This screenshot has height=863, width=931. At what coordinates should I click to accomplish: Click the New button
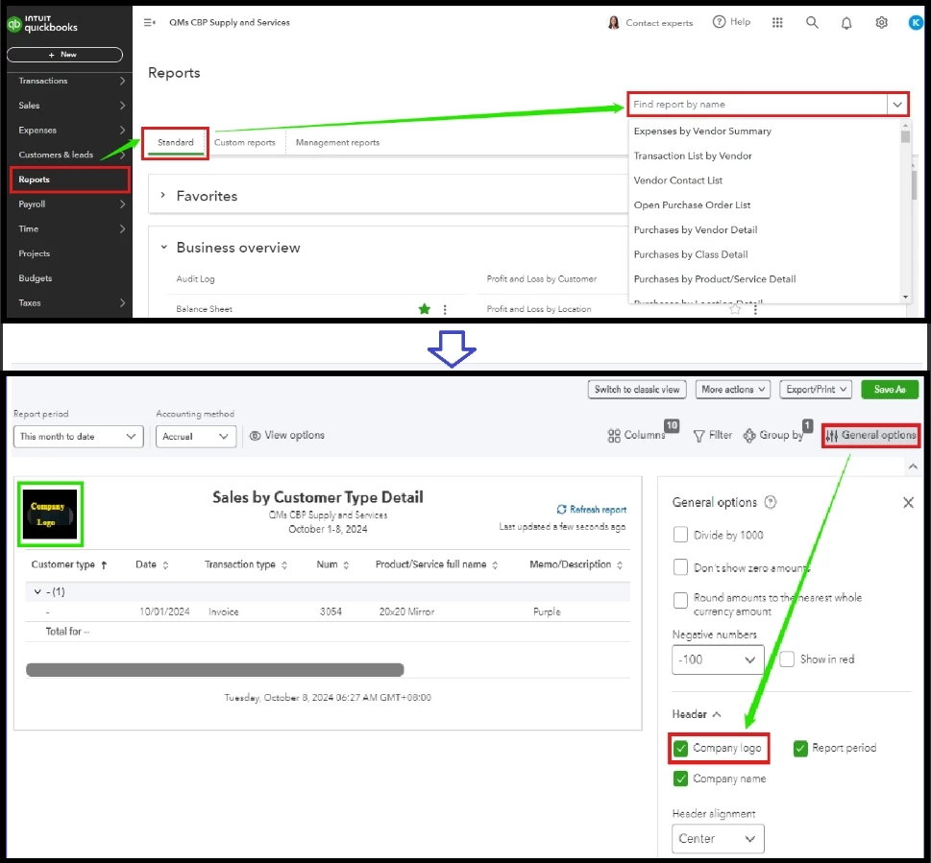(64, 55)
